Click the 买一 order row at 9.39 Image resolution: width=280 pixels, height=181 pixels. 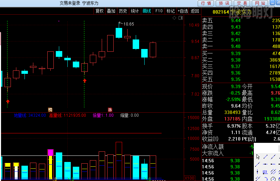(x=241, y=53)
